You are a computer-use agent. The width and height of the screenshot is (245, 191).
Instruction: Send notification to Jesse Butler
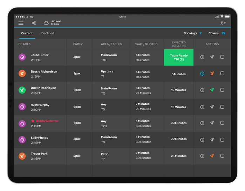pyautogui.click(x=212, y=57)
